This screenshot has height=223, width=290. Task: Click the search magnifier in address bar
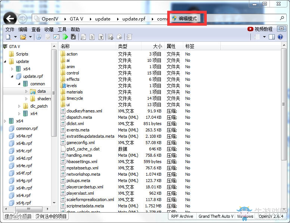[x=282, y=18]
